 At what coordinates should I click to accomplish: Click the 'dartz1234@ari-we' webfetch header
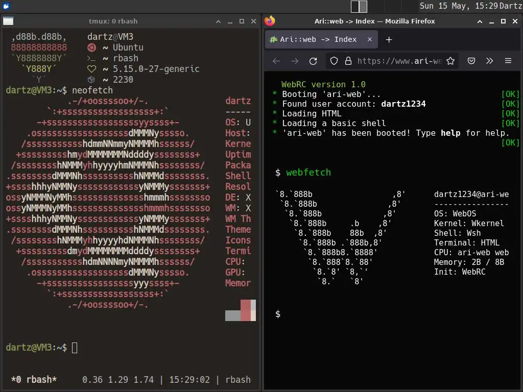[471, 194]
